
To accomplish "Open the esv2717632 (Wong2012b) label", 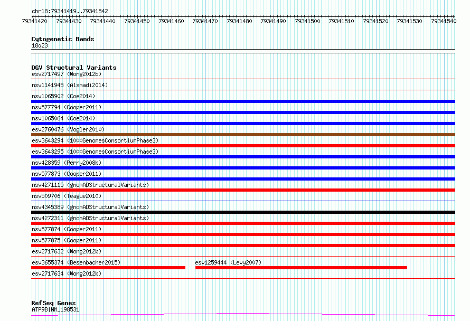I will tap(67, 251).
